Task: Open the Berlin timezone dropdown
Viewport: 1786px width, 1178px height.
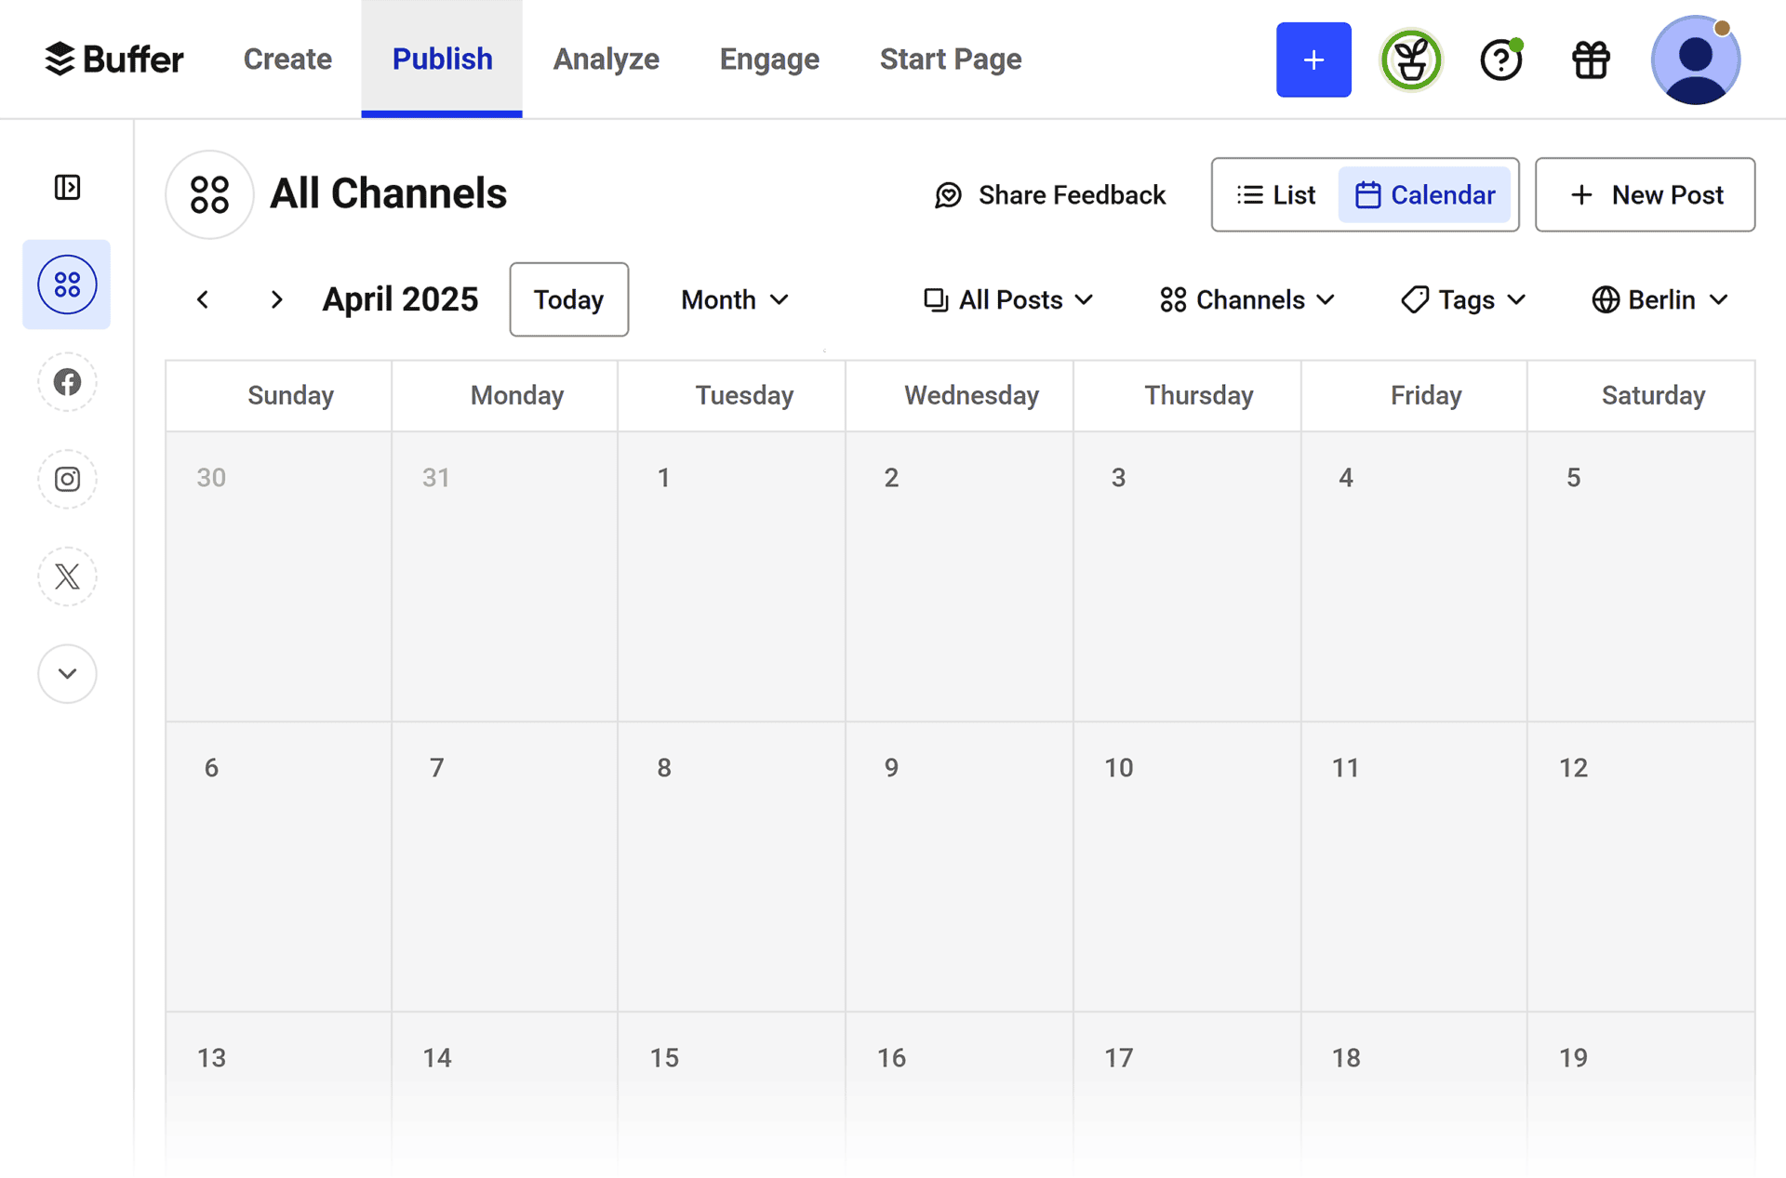Action: (1659, 299)
